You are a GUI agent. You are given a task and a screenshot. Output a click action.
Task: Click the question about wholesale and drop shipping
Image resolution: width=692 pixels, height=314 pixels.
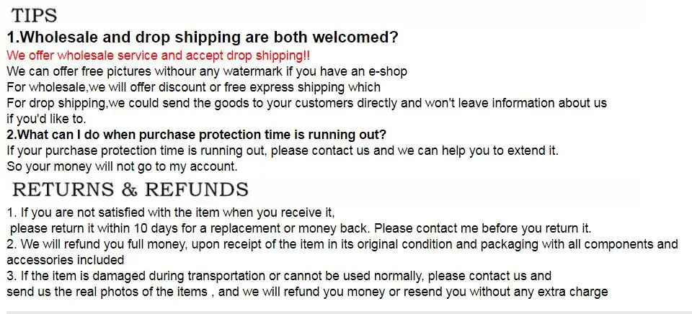coord(203,37)
